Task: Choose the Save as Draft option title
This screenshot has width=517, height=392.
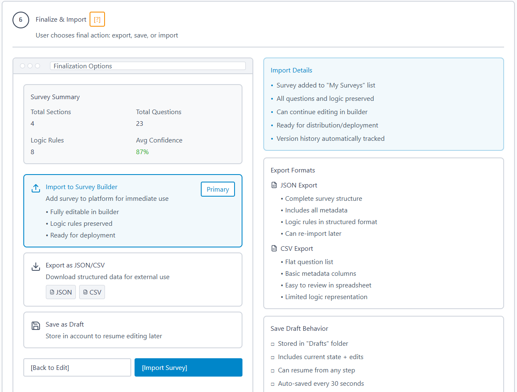Action: [x=65, y=324]
